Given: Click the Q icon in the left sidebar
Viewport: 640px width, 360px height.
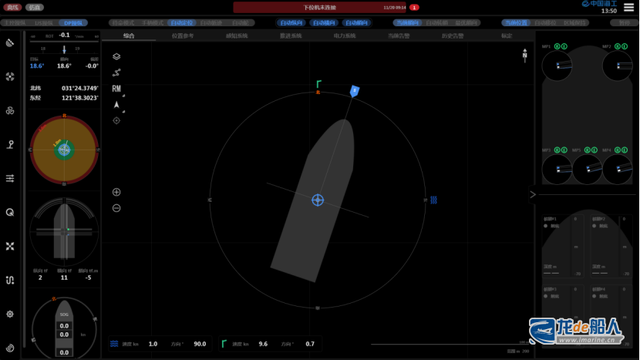Looking at the screenshot, I should (10, 212).
